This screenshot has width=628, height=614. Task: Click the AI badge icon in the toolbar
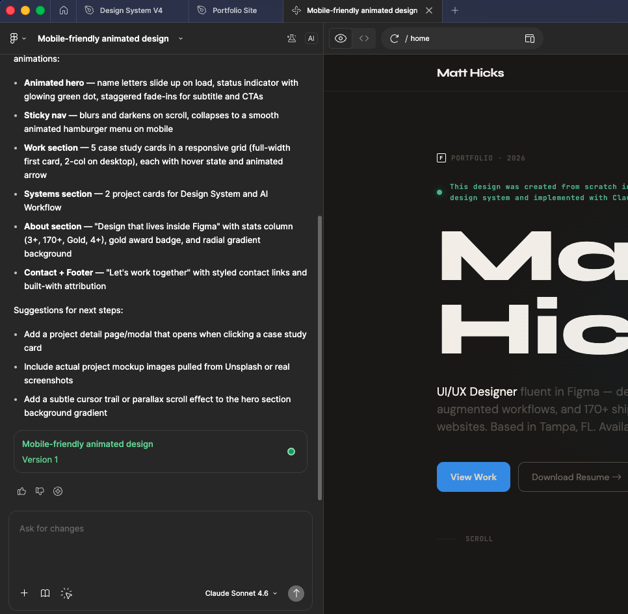[x=311, y=38]
